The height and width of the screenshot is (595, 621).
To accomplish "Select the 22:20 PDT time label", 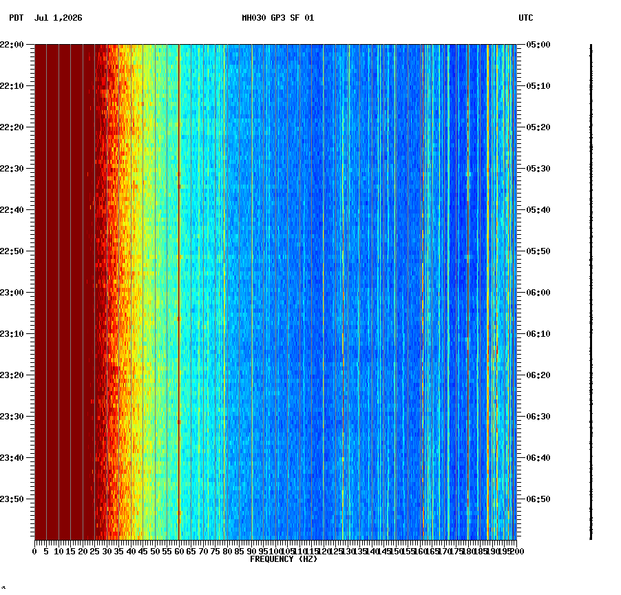I will pos(12,127).
